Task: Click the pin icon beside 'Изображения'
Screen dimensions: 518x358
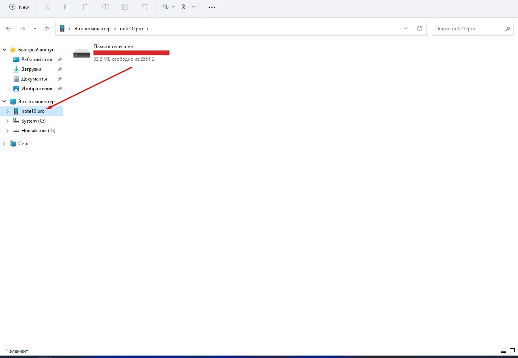Action: [x=60, y=89]
